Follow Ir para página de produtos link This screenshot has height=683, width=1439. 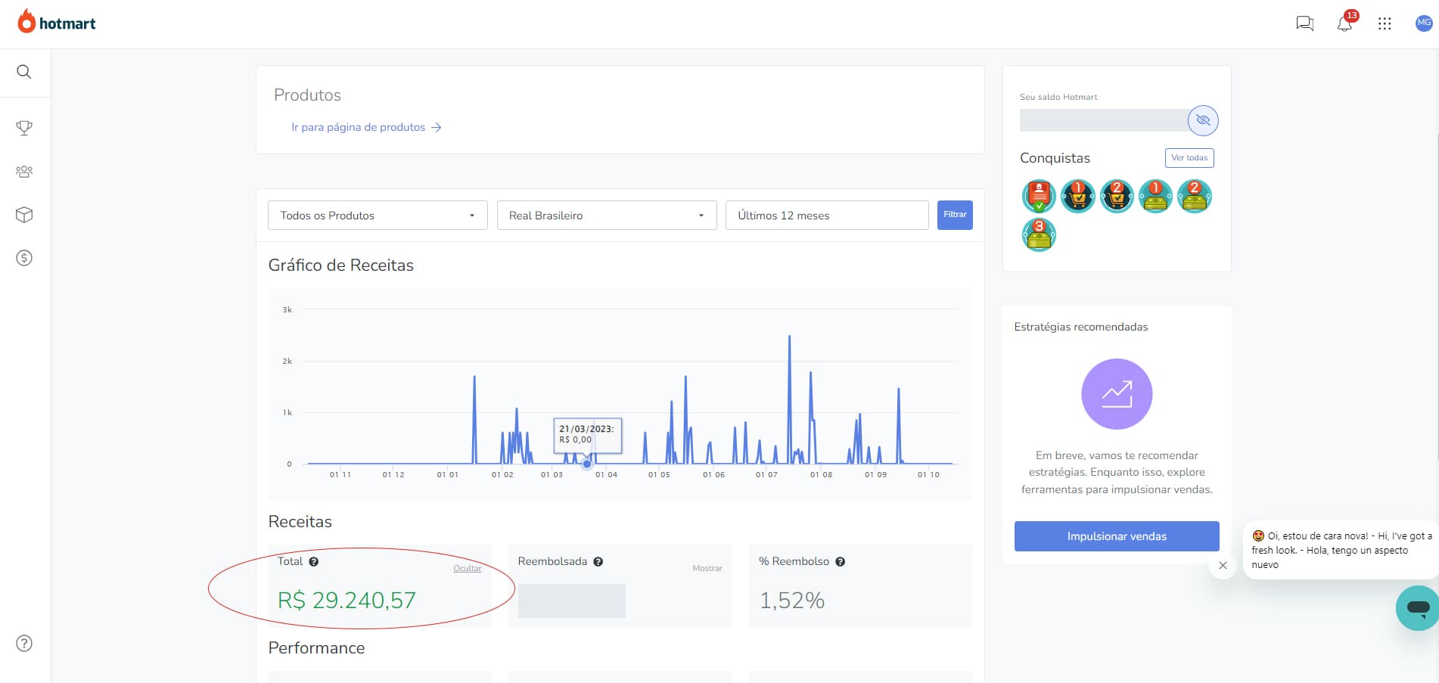tap(366, 127)
